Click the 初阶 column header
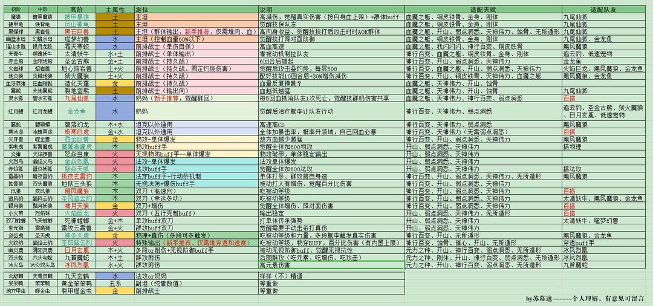 pos(15,9)
